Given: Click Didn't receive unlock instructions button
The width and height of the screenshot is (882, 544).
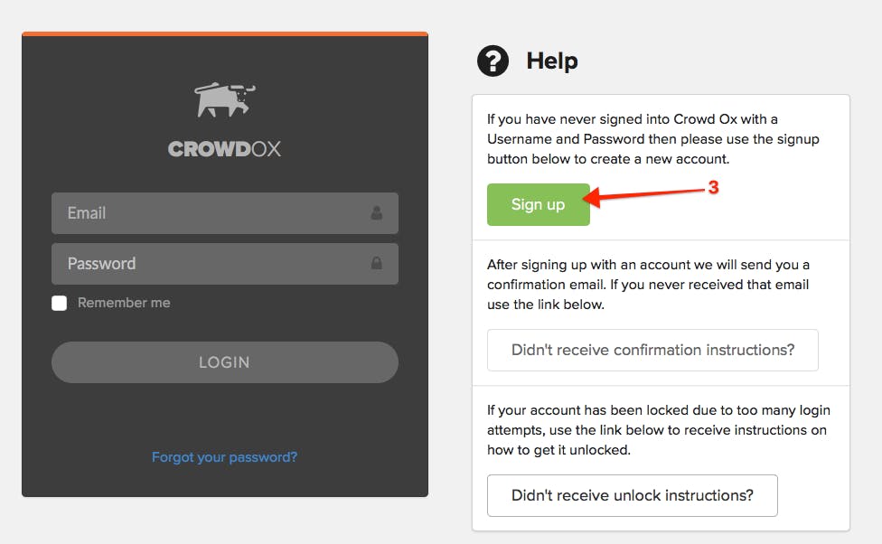Looking at the screenshot, I should [x=633, y=495].
